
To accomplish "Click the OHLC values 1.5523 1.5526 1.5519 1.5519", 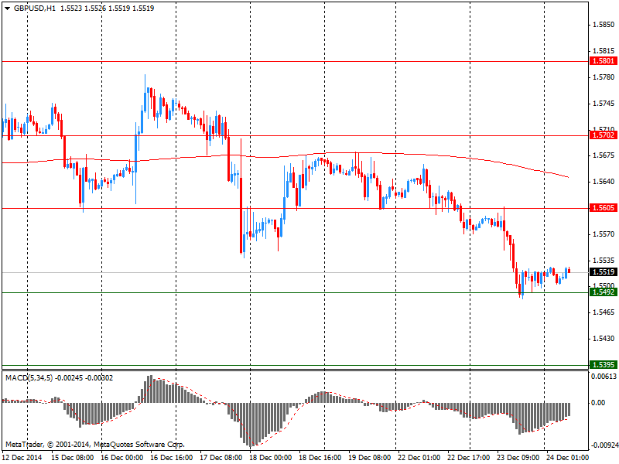I will coord(107,9).
